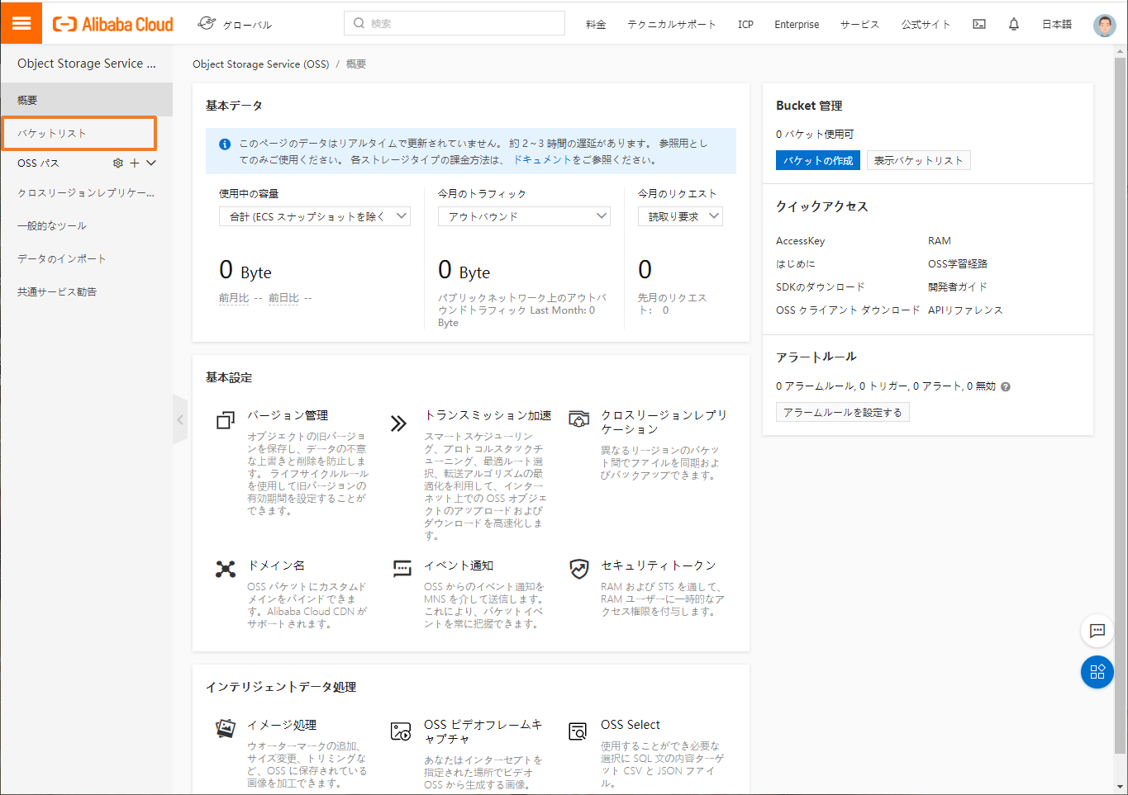The width and height of the screenshot is (1128, 795).
Task: Expand the OSS パス chevron
Action: click(151, 163)
